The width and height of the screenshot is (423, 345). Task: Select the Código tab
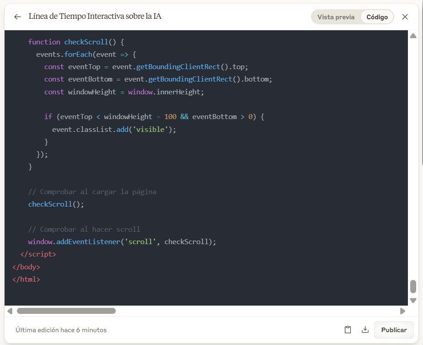click(377, 17)
